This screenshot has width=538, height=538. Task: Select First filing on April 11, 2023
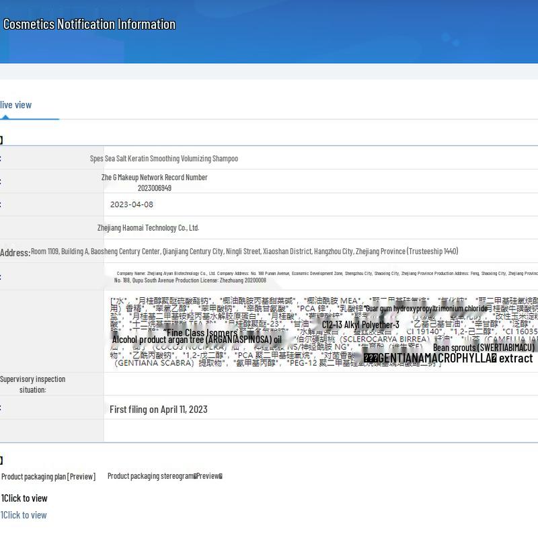tap(159, 410)
